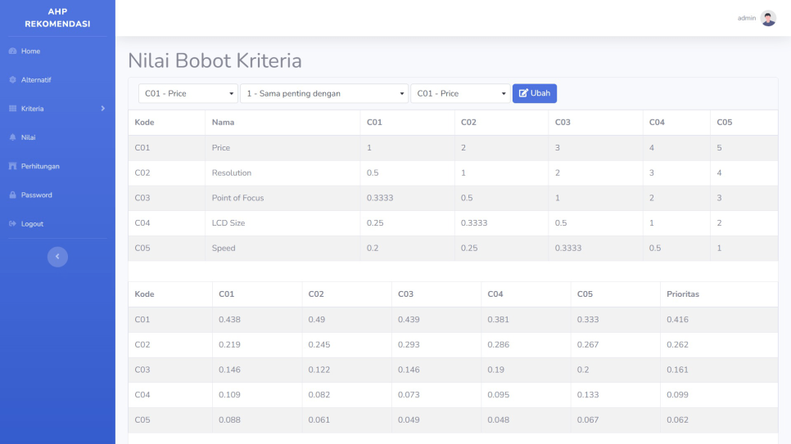Click the priority value 0.416
Viewport: 791px width, 444px height.
677,320
